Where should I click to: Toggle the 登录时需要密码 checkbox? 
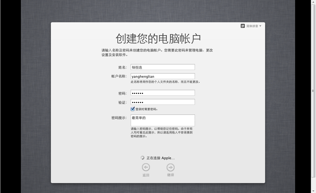(133, 109)
